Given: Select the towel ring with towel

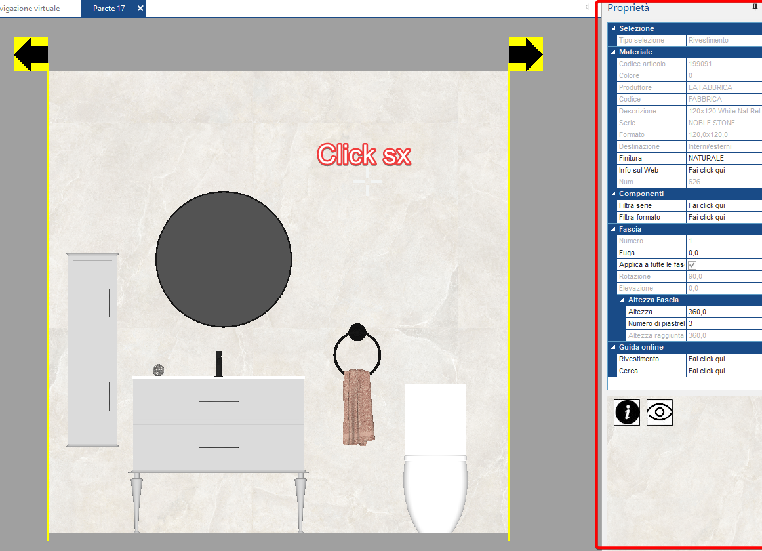Looking at the screenshot, I should [357, 384].
